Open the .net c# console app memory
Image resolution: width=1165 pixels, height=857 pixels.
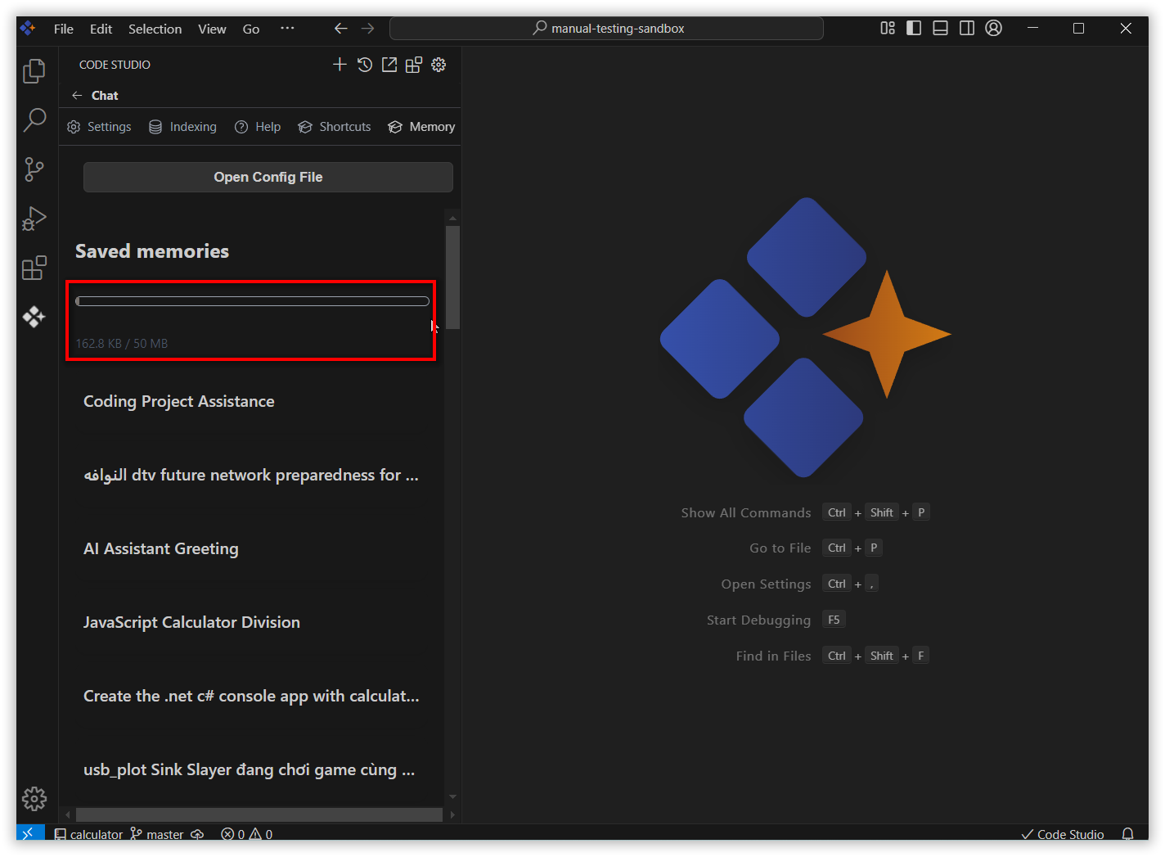[x=251, y=696]
